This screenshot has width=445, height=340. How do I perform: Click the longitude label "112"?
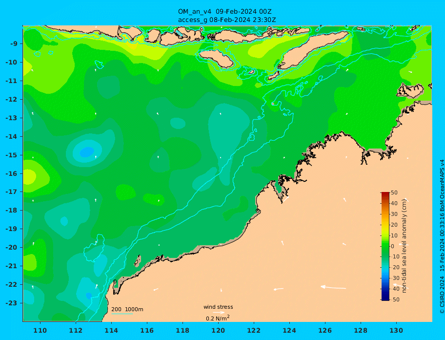click(x=76, y=330)
